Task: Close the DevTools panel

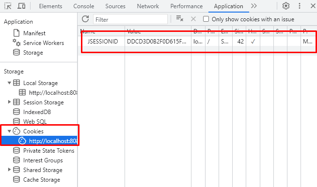Action: 313,6
